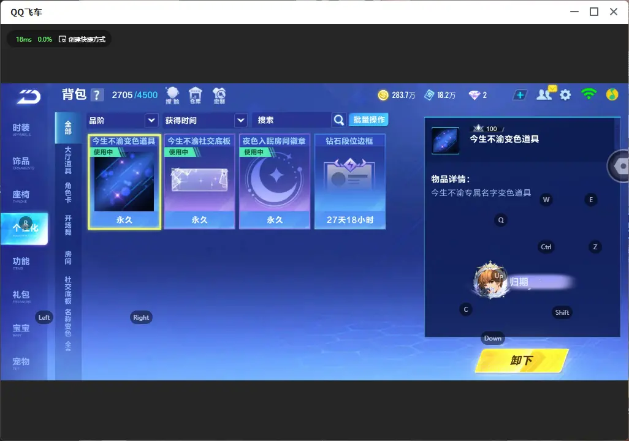This screenshot has width=629, height=441.
Task: Open the backpack help question mark
Action: pyautogui.click(x=97, y=95)
